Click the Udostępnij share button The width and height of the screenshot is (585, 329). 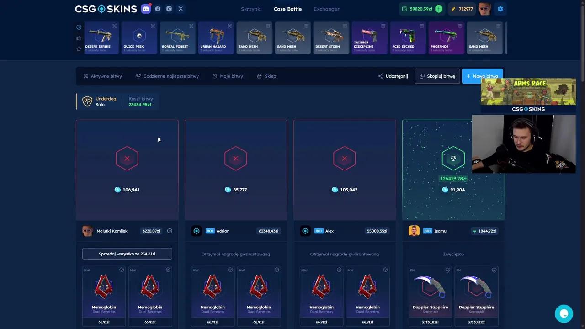click(393, 76)
